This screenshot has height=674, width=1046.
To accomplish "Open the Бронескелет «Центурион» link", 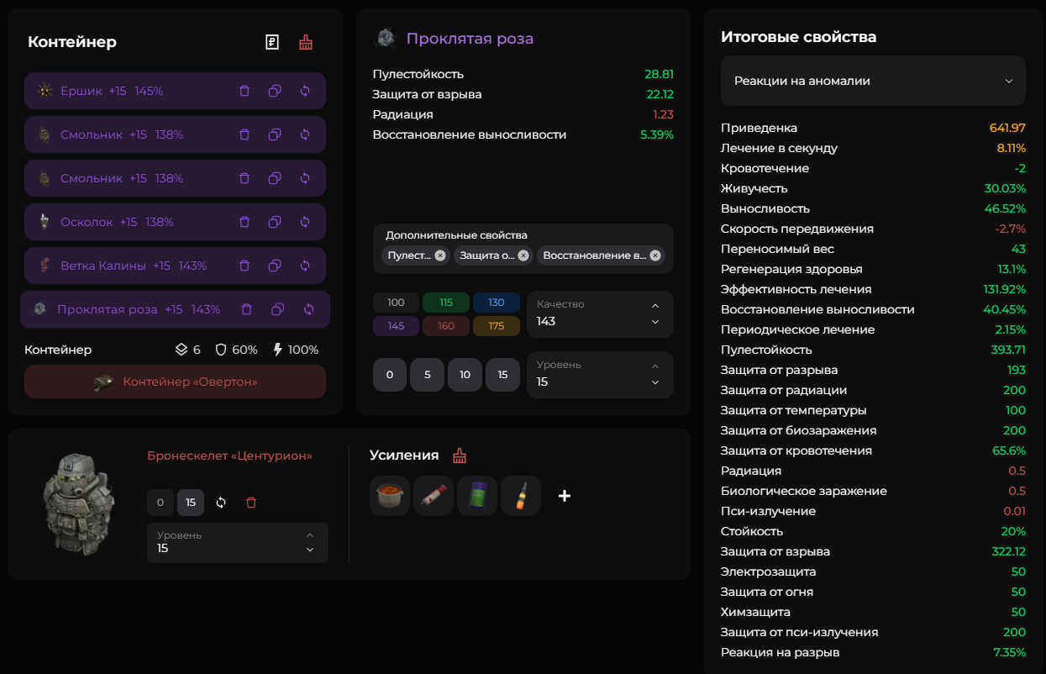I will pyautogui.click(x=229, y=455).
